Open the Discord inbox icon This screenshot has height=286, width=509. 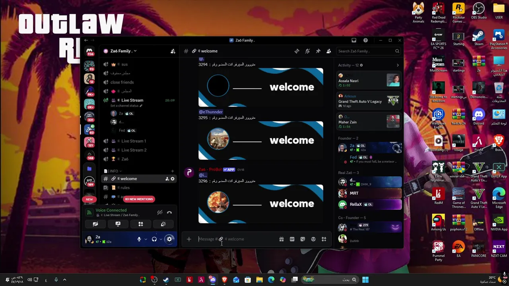coord(354,40)
